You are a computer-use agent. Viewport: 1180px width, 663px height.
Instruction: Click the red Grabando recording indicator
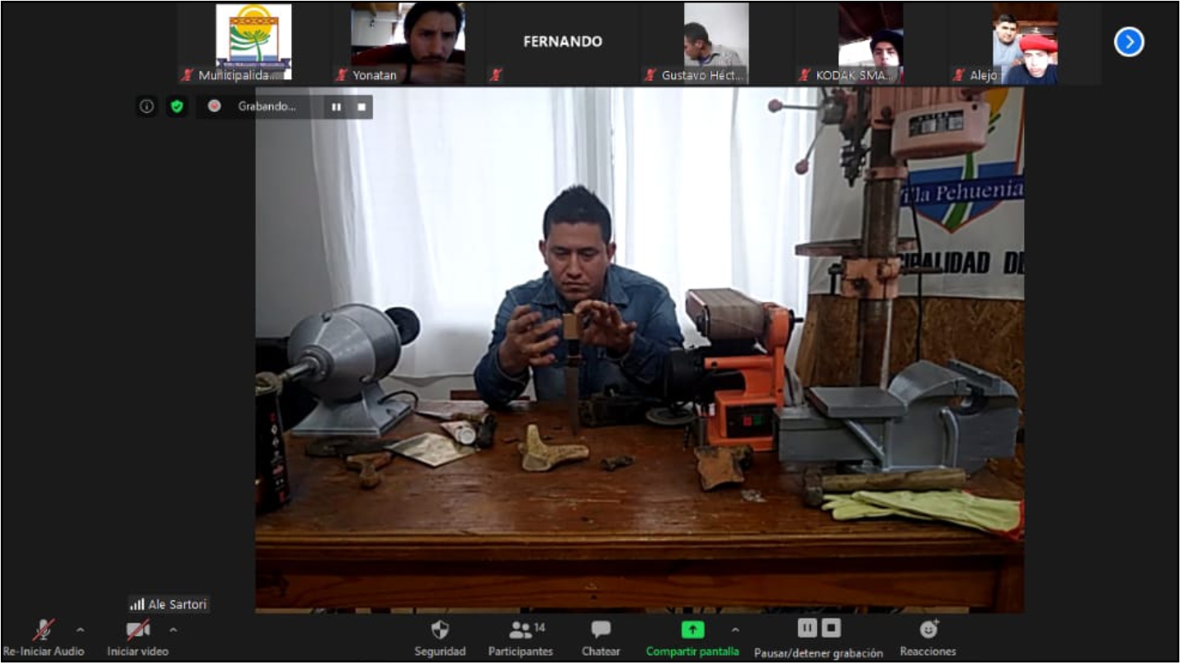pyautogui.click(x=215, y=106)
